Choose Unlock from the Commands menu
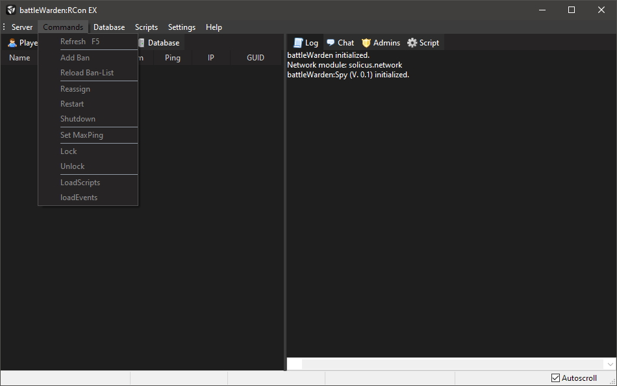 point(88,166)
